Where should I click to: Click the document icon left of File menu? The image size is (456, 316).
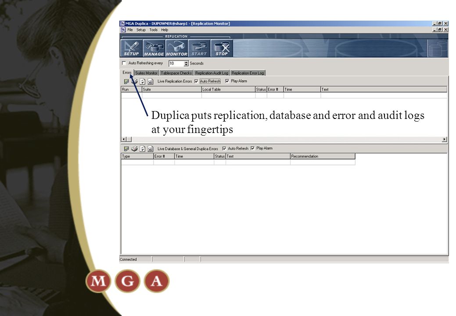tap(123, 30)
